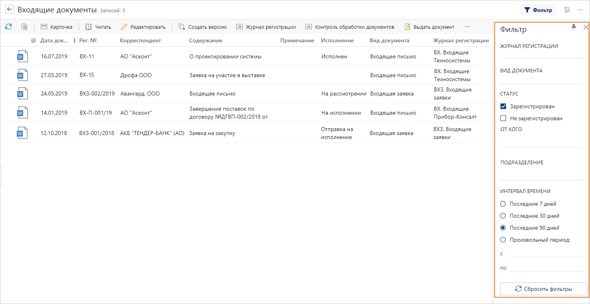Image resolution: width=590 pixels, height=304 pixels.
Task: Click the back arrow next to Входящие документы
Action: (9, 10)
